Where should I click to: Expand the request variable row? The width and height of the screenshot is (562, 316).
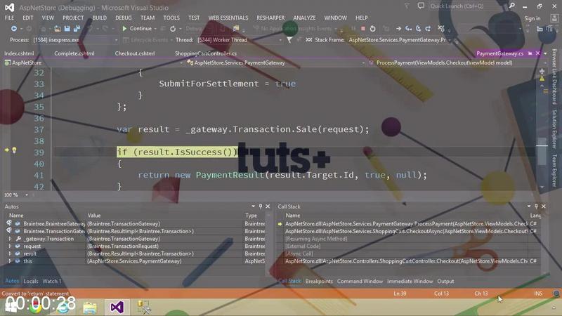[x=10, y=246]
